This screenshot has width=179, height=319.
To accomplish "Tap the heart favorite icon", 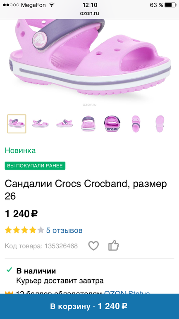I will pyautogui.click(x=93, y=246).
